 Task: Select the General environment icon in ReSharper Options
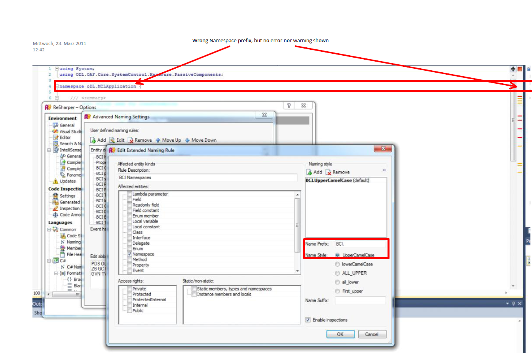pos(55,125)
